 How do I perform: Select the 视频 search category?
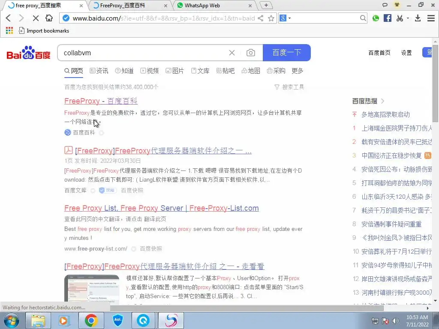[x=150, y=71]
